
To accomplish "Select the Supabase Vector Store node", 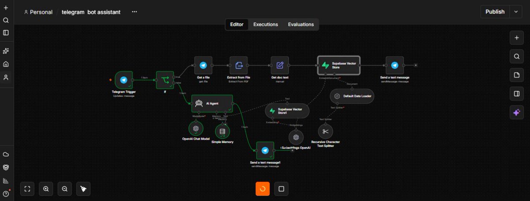I will (x=339, y=65).
